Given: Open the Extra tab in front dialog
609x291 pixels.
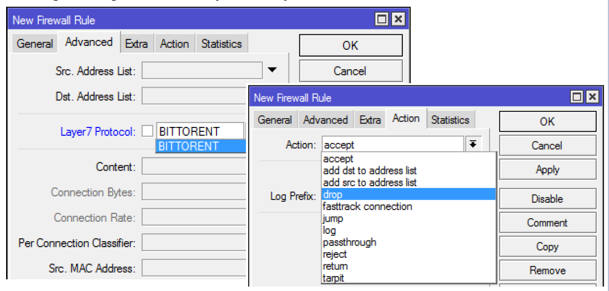Looking at the screenshot, I should 370,120.
